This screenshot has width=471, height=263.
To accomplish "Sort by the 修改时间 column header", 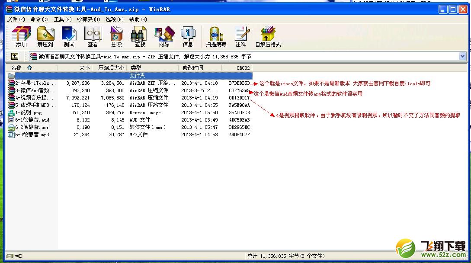I will tap(200, 67).
